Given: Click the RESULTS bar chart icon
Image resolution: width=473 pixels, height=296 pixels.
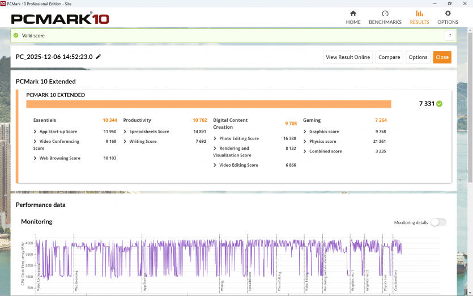Looking at the screenshot, I should 419,14.
